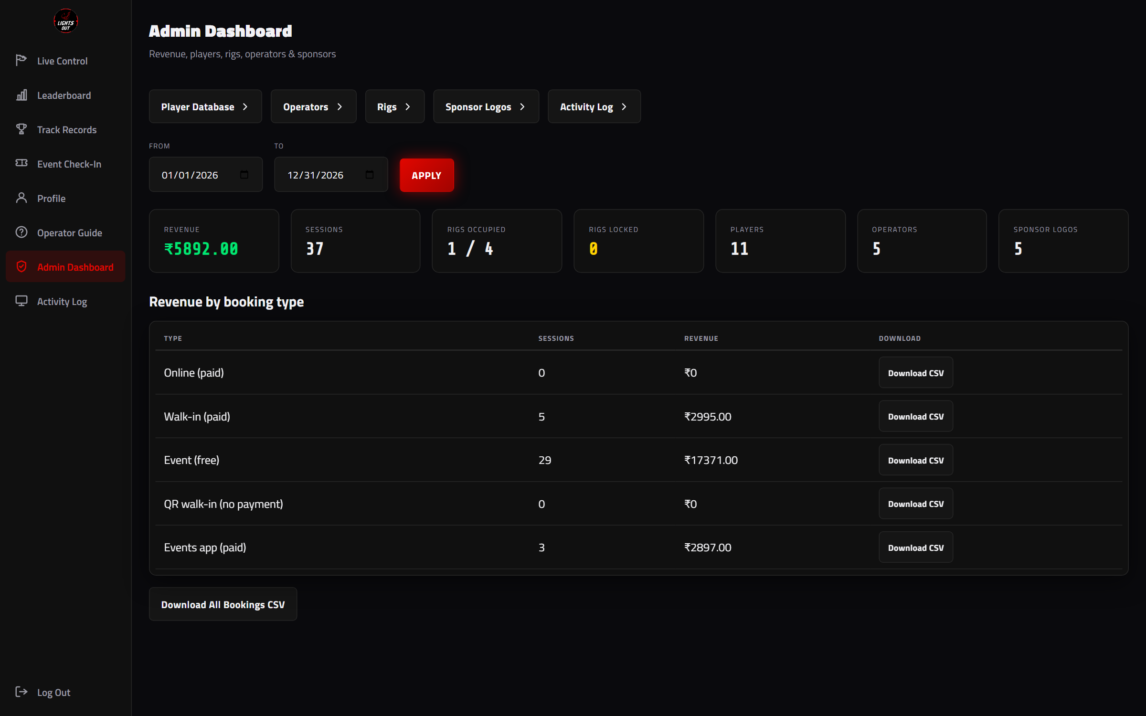The image size is (1146, 716).
Task: Click the Lights Out logo
Action: [x=65, y=21]
